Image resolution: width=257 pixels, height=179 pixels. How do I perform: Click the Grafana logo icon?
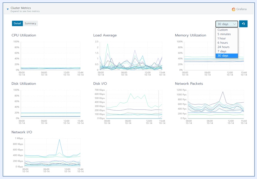233,9
